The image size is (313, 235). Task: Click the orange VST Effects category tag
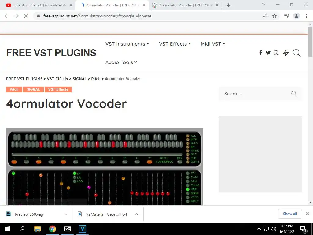(58, 89)
